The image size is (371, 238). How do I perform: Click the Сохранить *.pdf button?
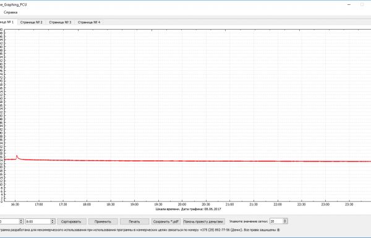coord(166,221)
